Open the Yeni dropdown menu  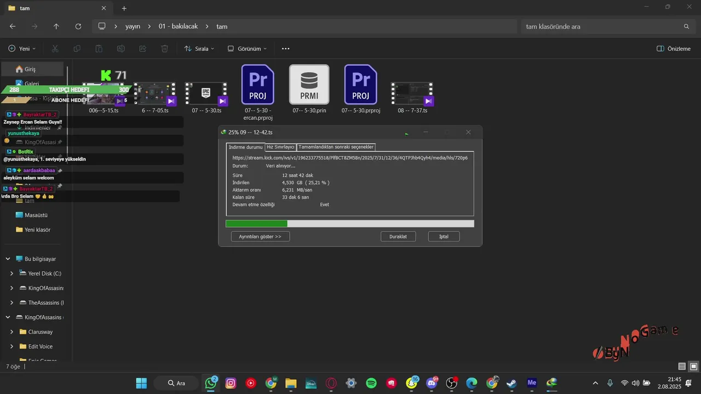click(x=22, y=49)
